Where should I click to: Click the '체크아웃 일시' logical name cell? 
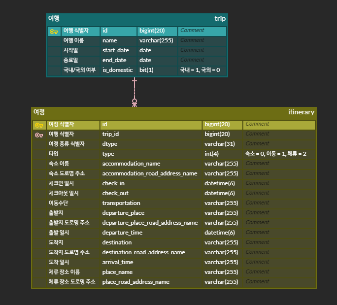click(73, 194)
